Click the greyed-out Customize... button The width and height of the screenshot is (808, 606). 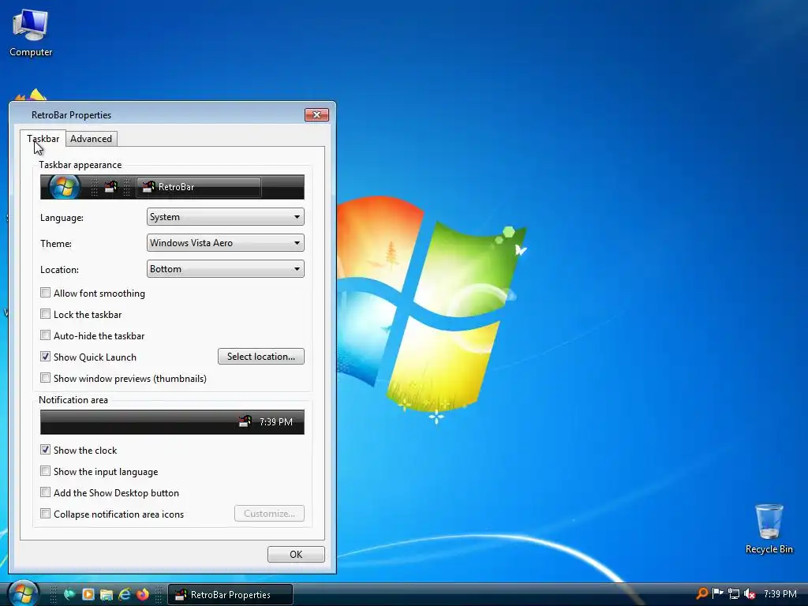click(x=269, y=513)
